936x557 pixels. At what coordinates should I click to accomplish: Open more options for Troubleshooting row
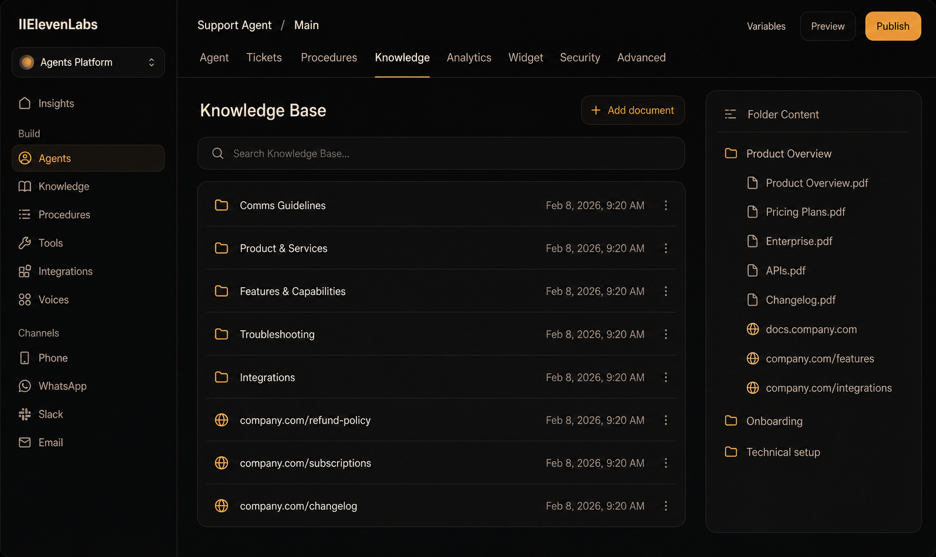[666, 334]
